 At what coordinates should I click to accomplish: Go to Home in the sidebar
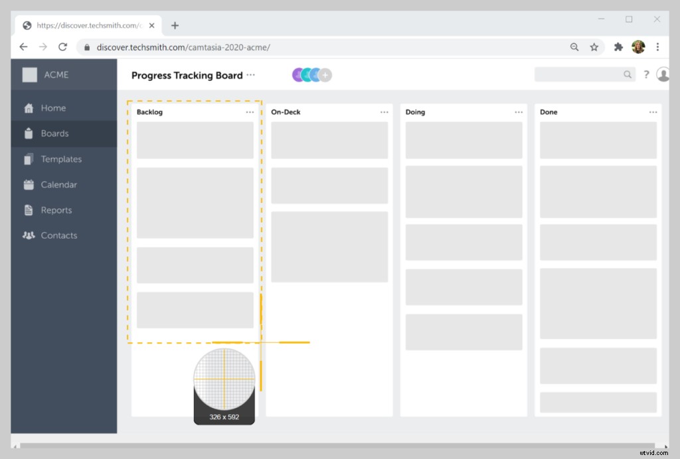pyautogui.click(x=53, y=108)
